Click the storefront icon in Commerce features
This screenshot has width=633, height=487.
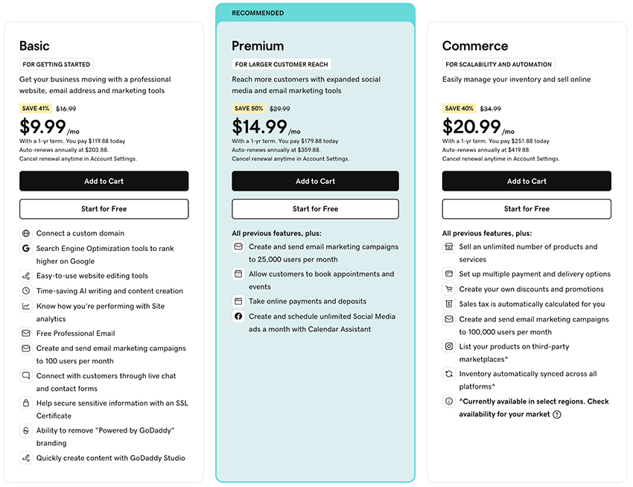[449, 246]
